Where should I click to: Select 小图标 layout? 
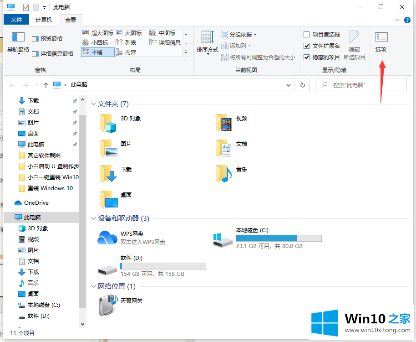95,42
